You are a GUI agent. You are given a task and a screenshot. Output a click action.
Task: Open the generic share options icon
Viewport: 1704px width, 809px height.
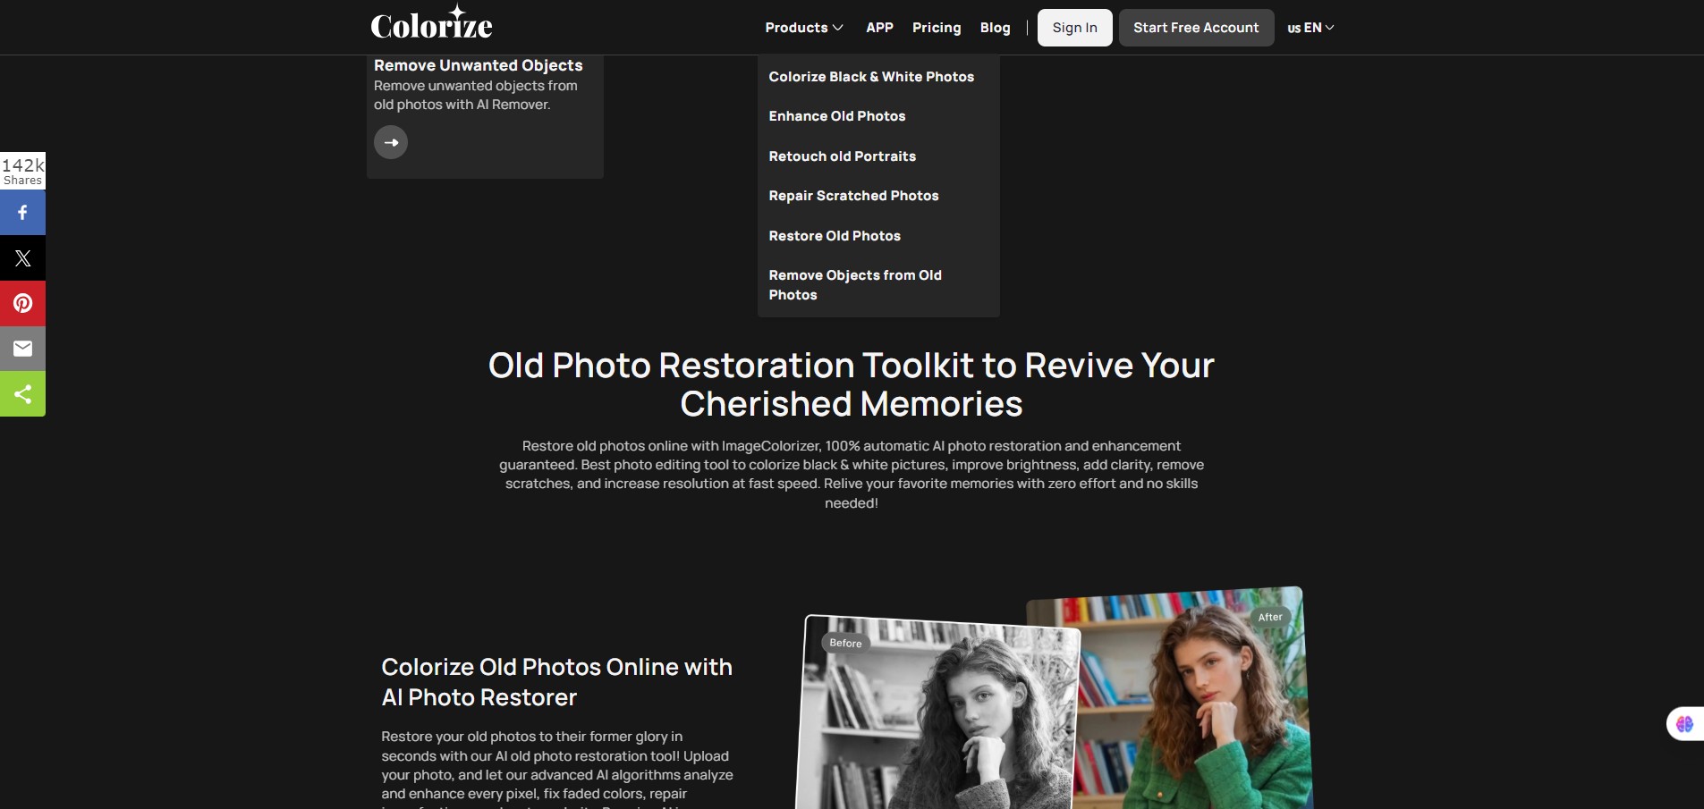(x=22, y=394)
